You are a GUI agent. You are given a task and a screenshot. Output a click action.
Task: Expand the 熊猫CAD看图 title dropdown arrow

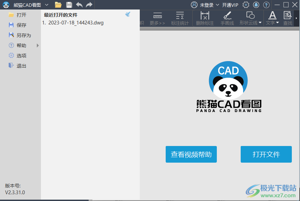pyautogui.click(x=46, y=5)
